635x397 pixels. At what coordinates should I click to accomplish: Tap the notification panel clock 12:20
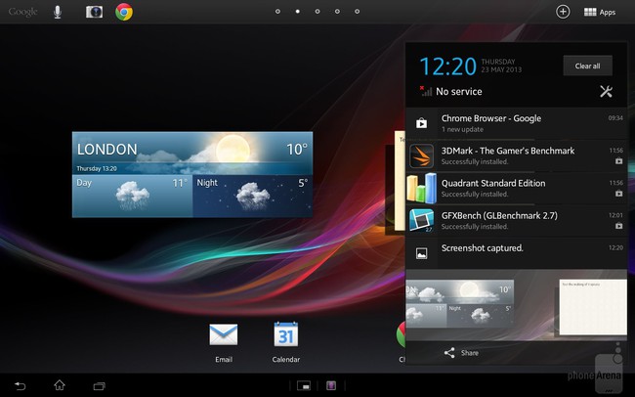coord(447,66)
